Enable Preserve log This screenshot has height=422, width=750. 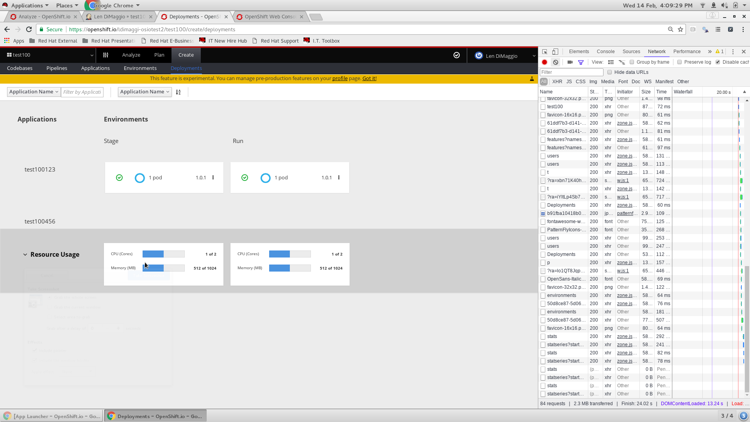coord(679,62)
